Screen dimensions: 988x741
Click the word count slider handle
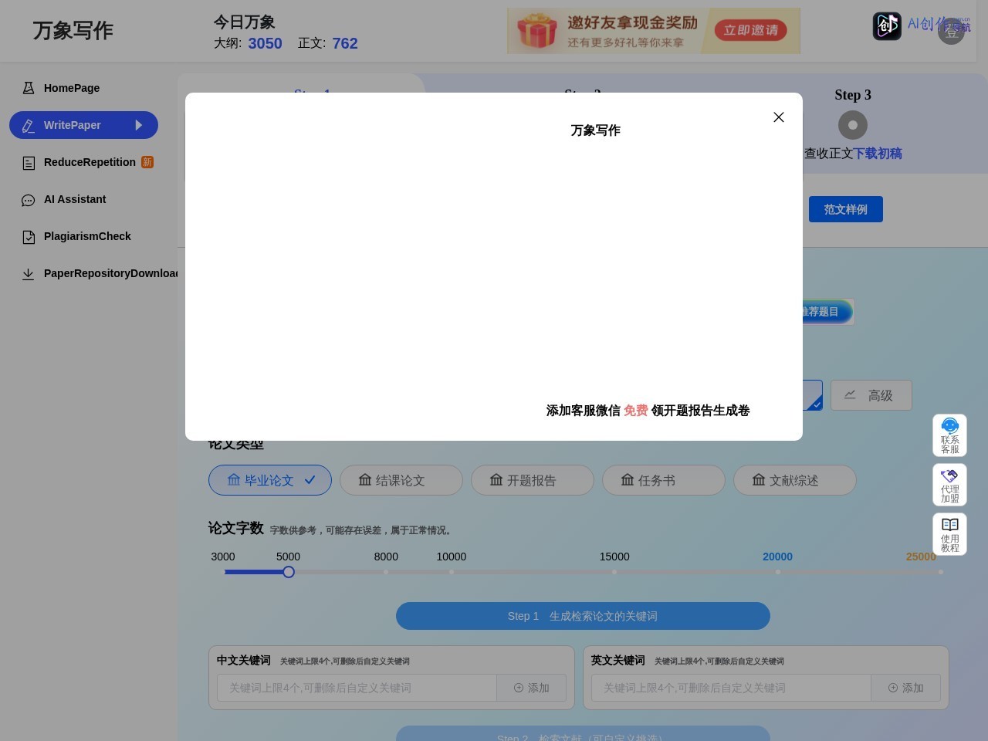289,572
